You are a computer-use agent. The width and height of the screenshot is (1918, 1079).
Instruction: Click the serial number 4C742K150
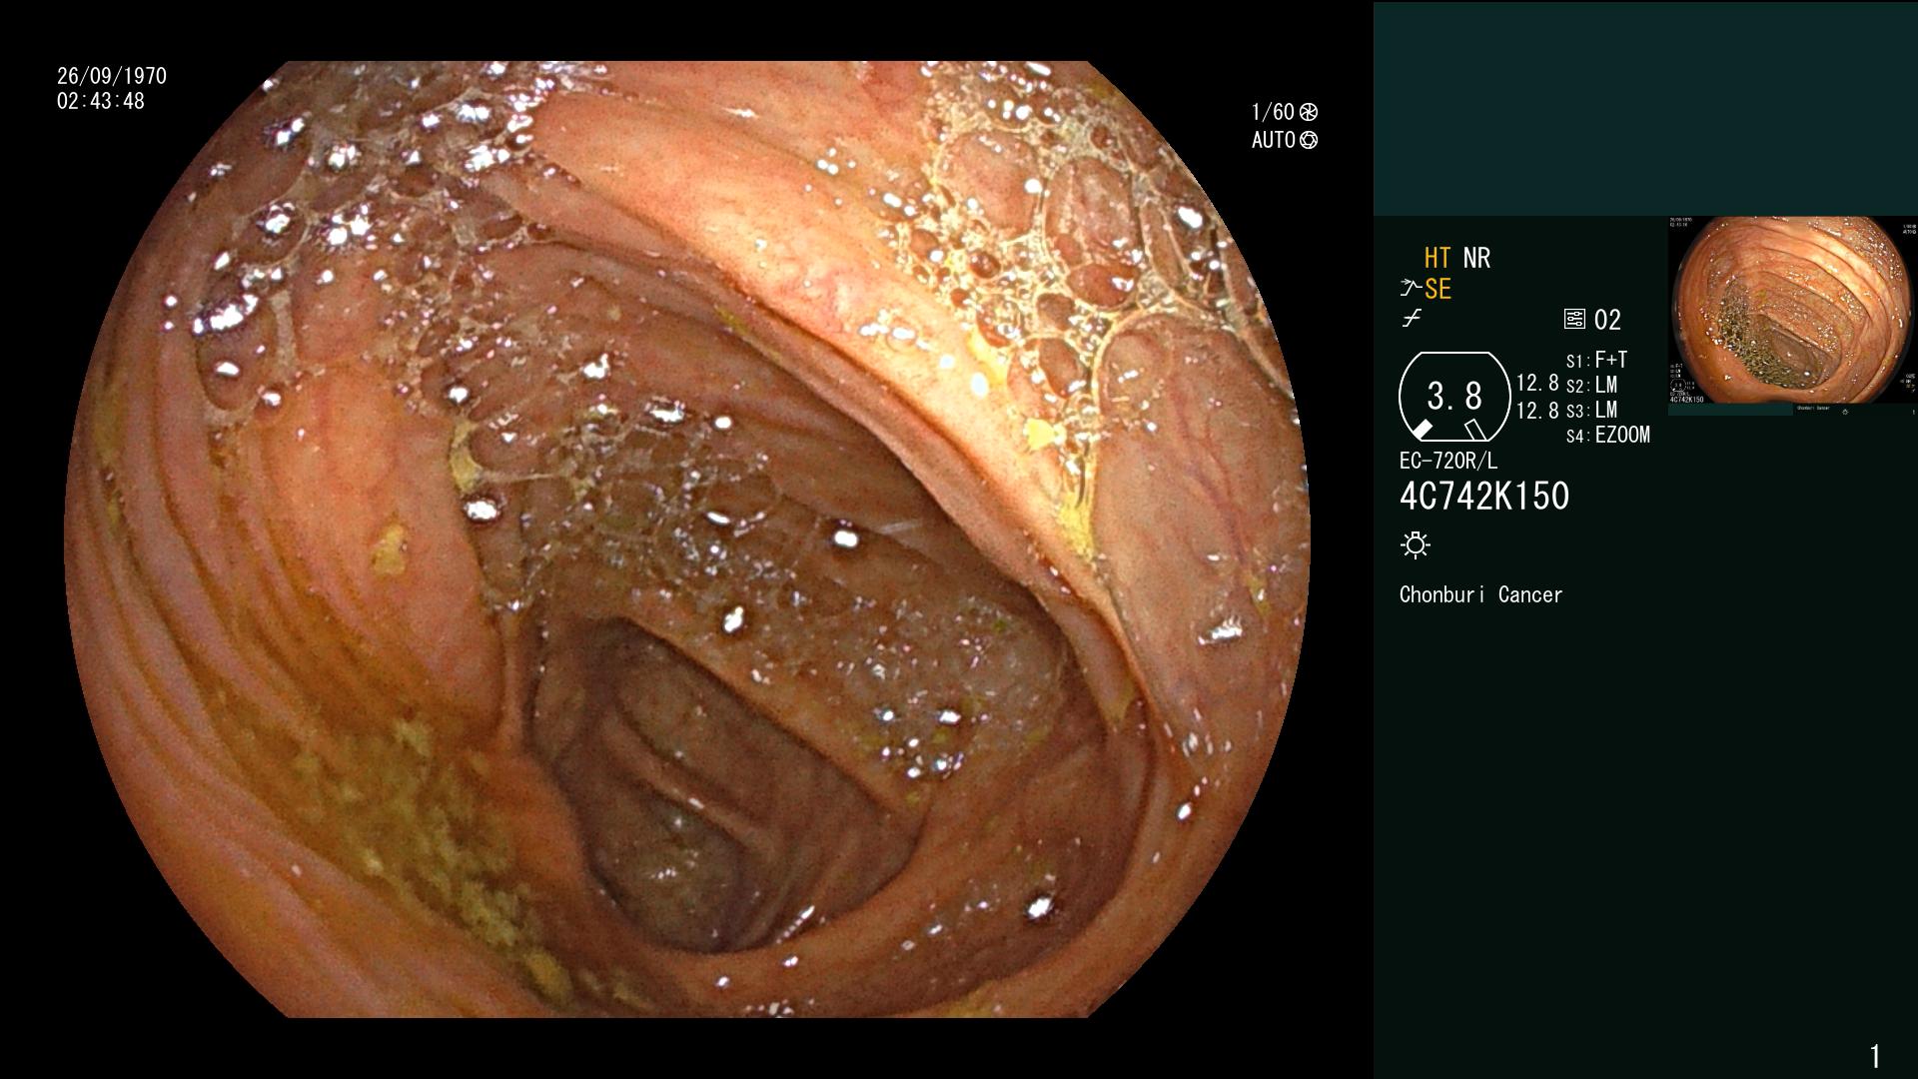[x=1484, y=497]
